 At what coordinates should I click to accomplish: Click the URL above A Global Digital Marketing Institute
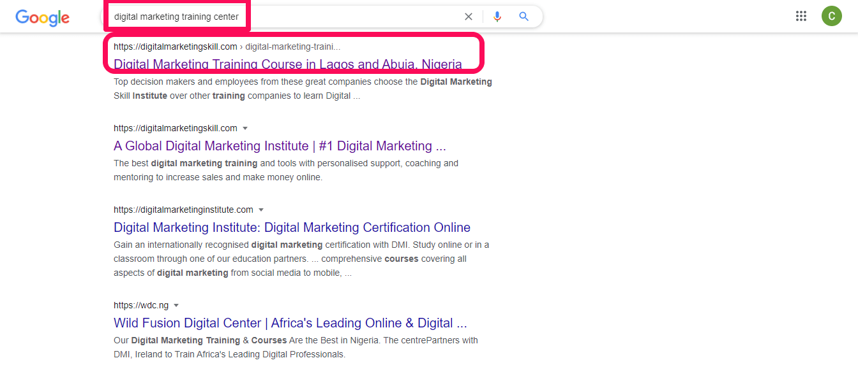point(175,128)
